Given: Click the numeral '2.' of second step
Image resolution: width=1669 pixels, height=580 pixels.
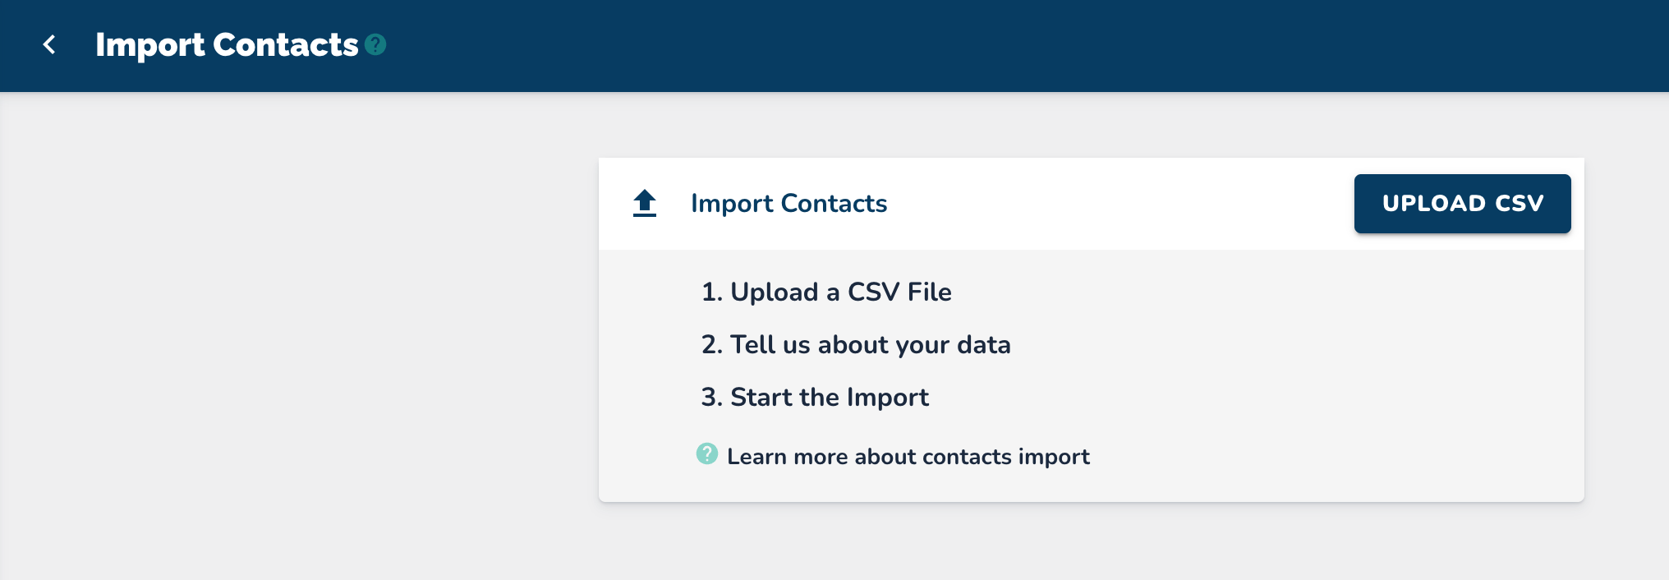Looking at the screenshot, I should pyautogui.click(x=711, y=345).
